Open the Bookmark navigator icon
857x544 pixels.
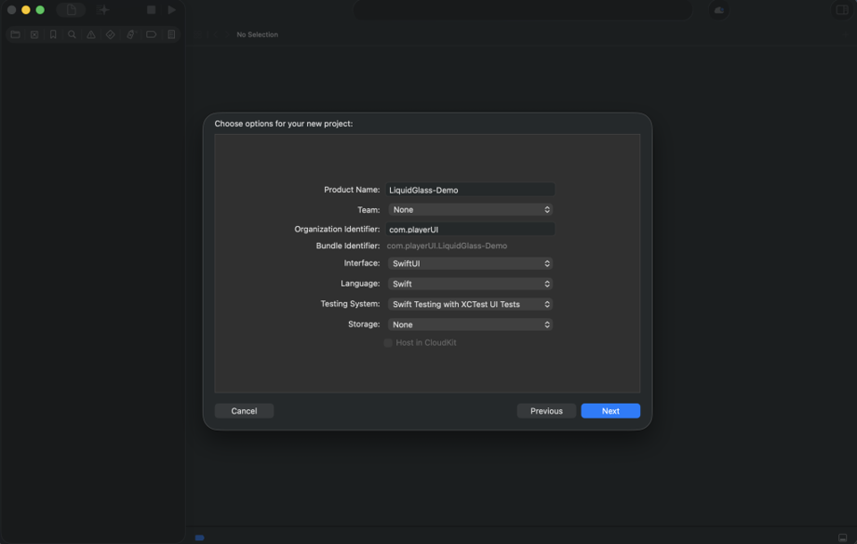coord(53,34)
